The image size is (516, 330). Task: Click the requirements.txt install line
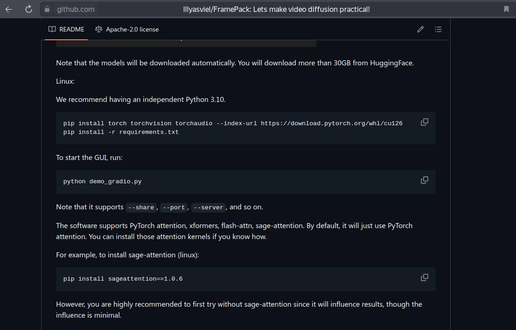[121, 132]
